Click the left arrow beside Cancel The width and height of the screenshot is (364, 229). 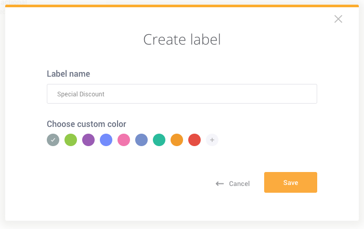tap(219, 184)
